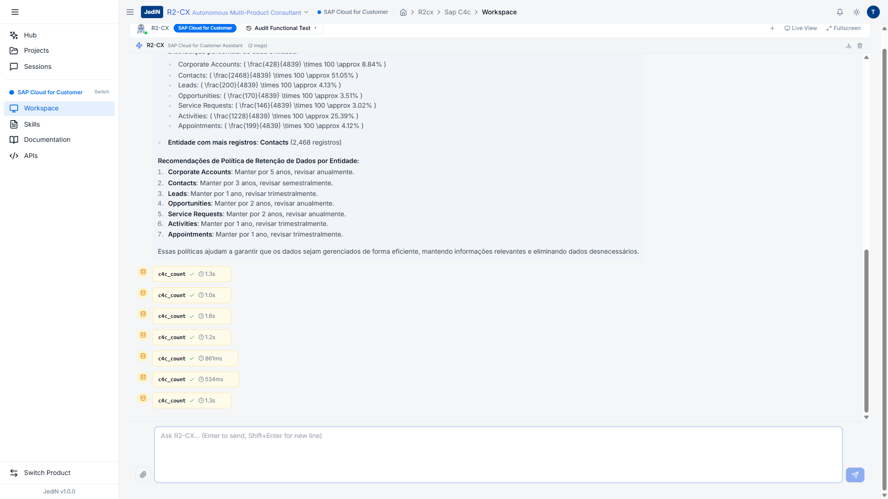Open Documentation in sidebar
The height and width of the screenshot is (499, 888).
47,140
